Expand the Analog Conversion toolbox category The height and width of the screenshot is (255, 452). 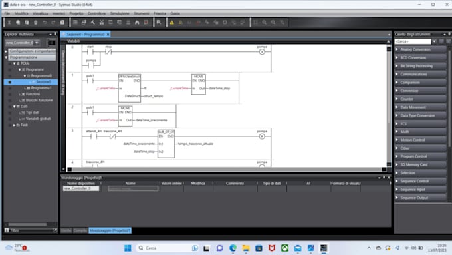(420, 49)
